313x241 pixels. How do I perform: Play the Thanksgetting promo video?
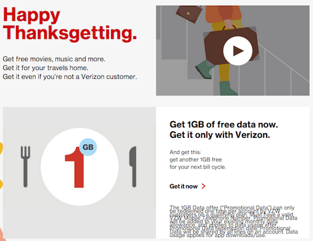tap(238, 51)
